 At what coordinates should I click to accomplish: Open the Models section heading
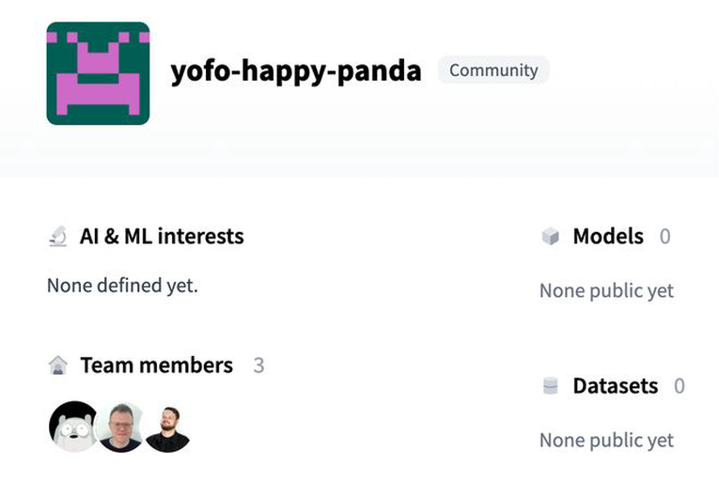tap(608, 237)
